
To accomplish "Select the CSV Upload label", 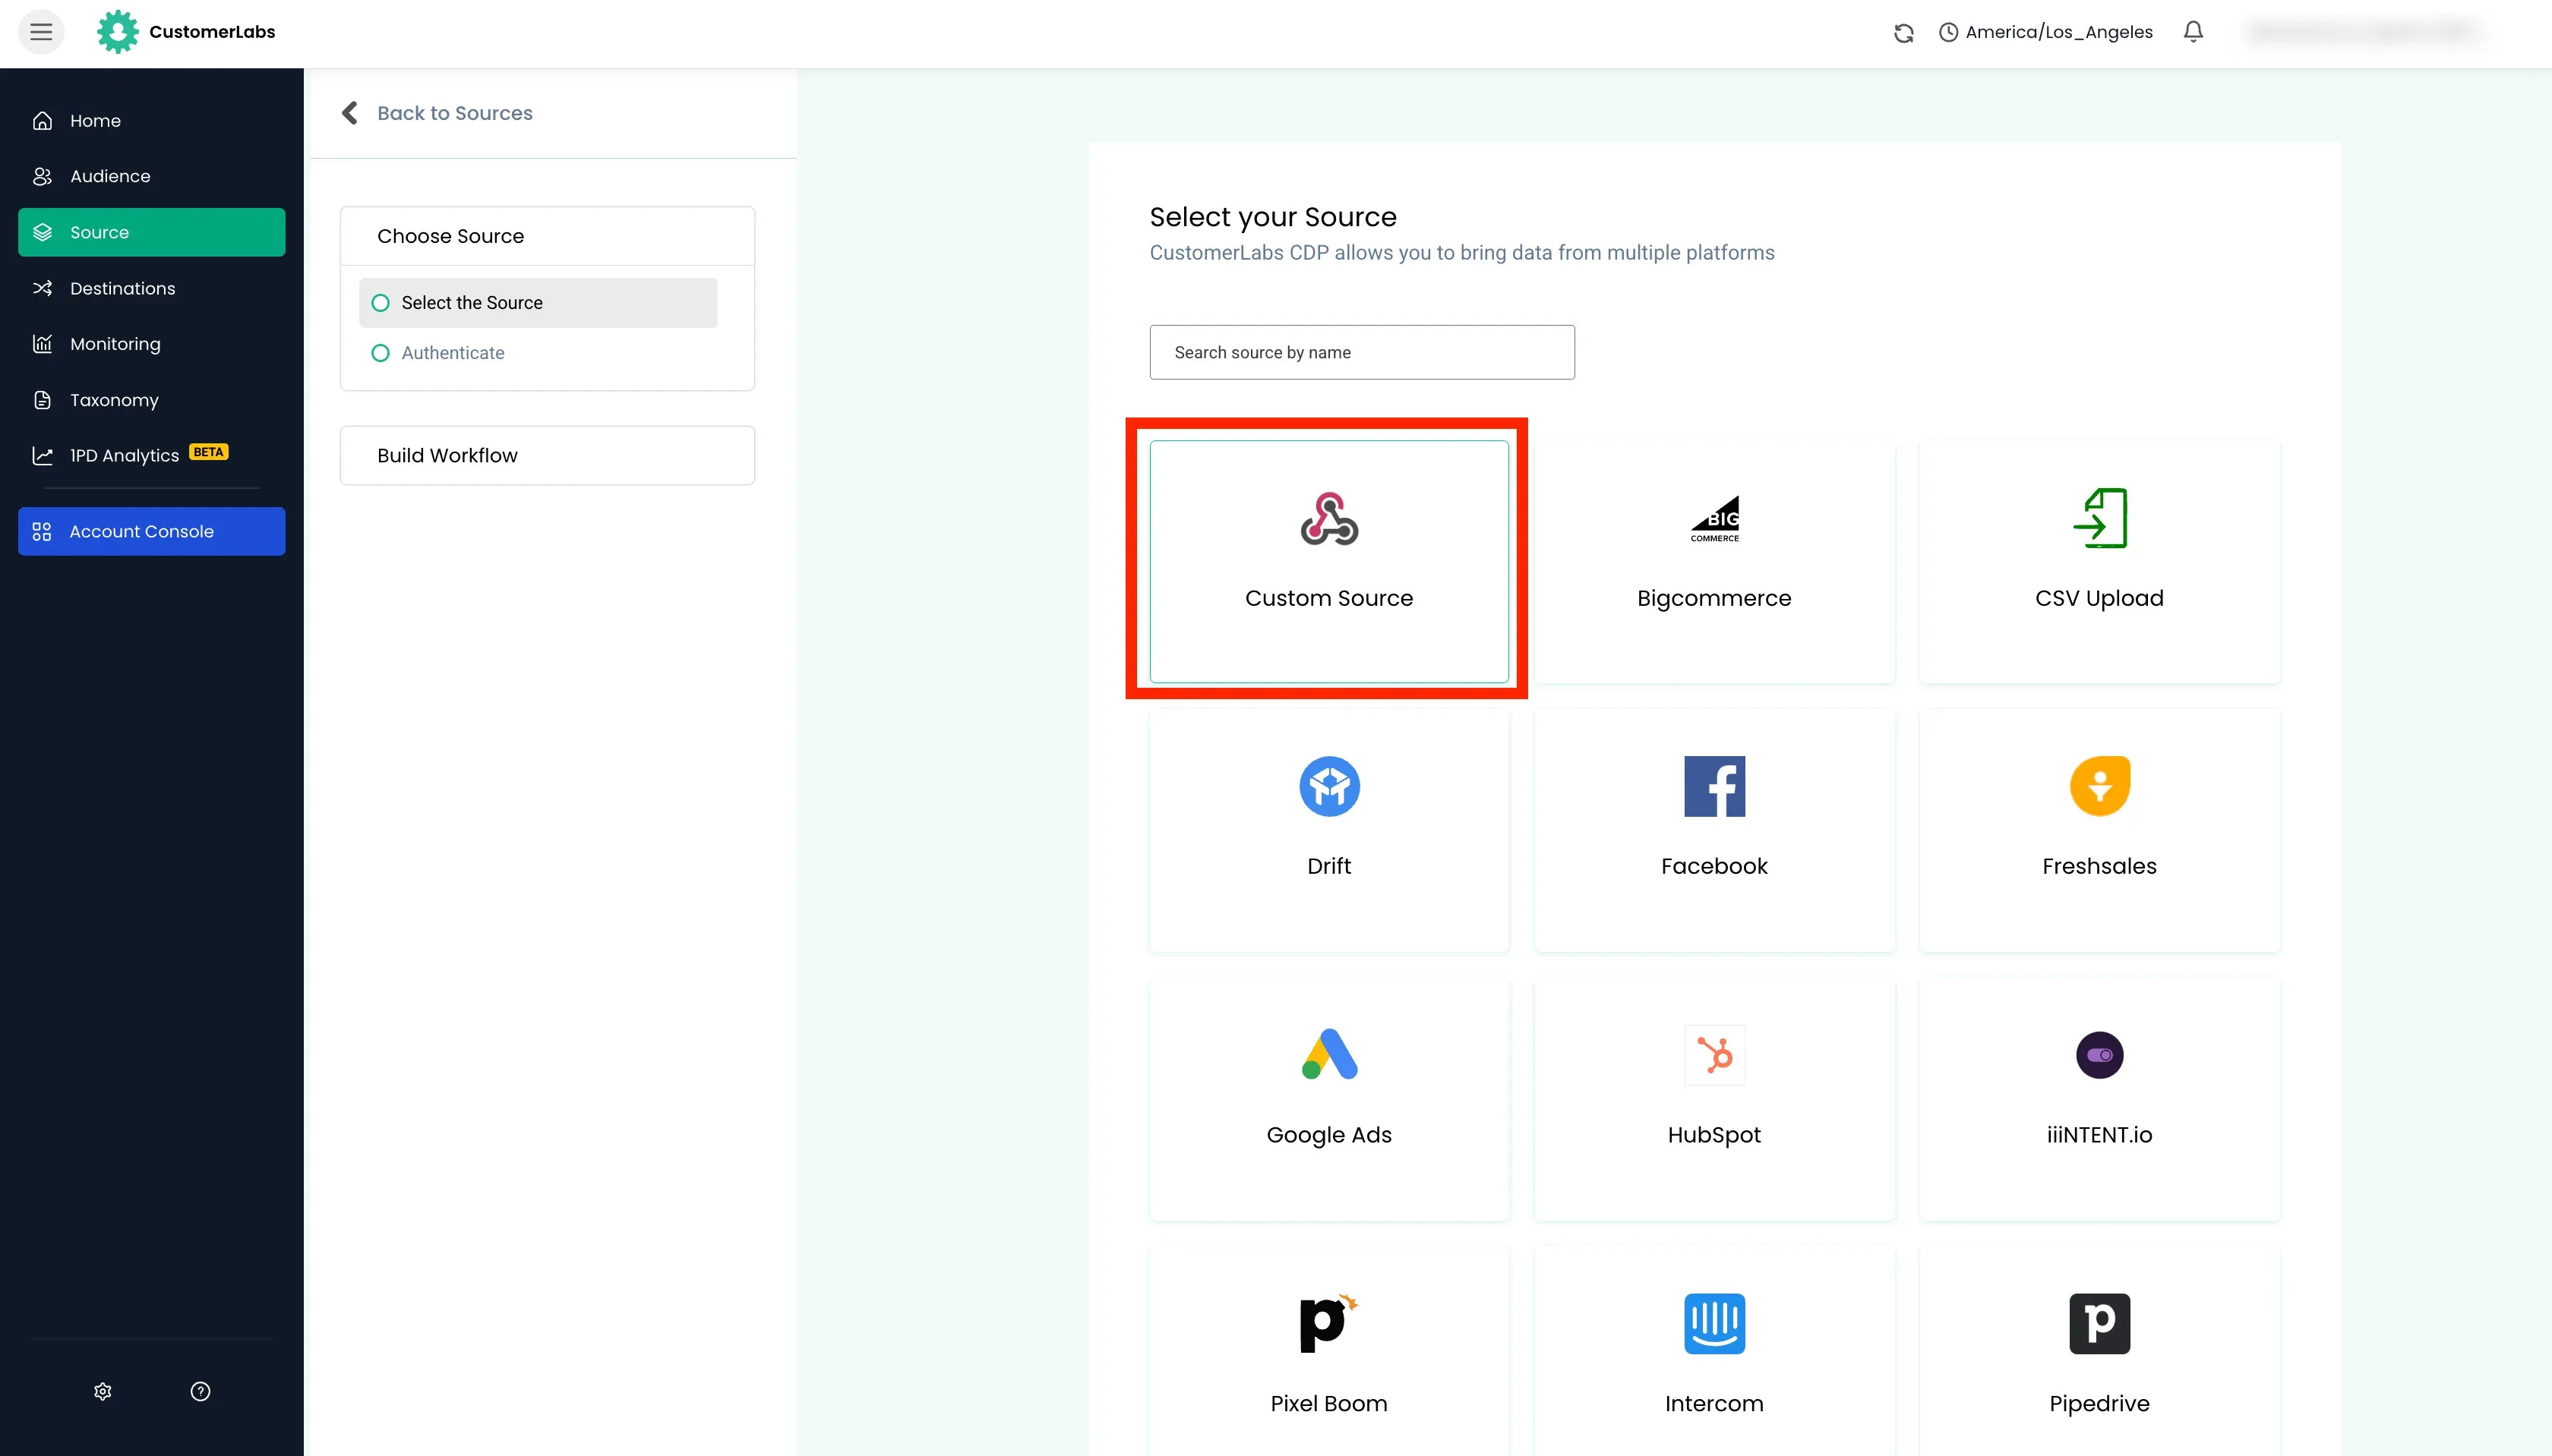I will click(2099, 598).
